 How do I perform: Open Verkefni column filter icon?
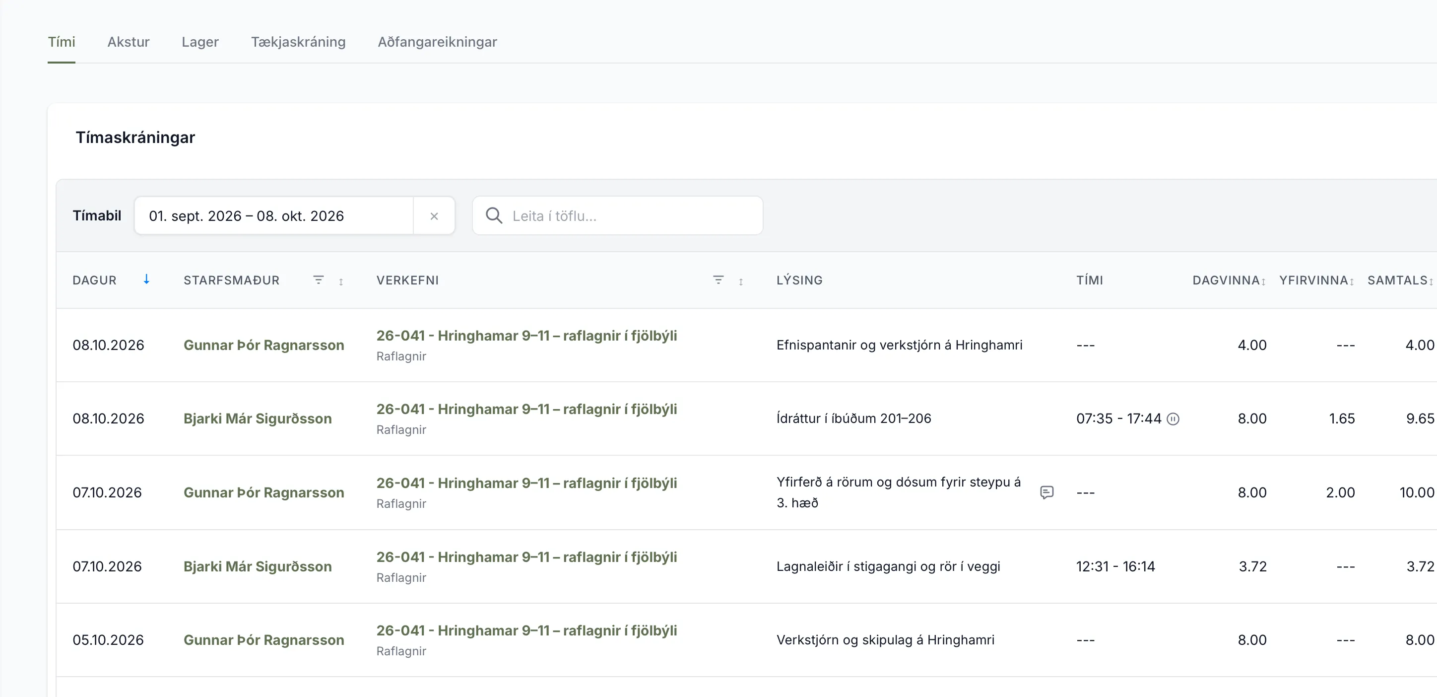(718, 280)
